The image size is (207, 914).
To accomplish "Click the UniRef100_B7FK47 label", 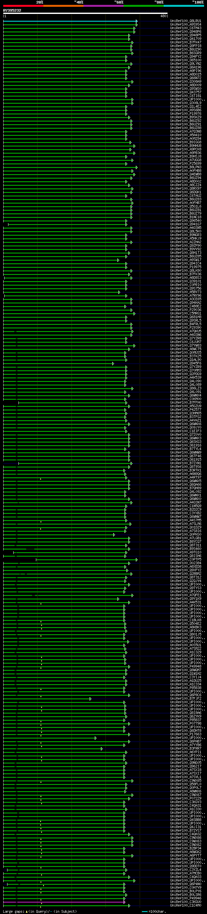I will click(186, 42).
